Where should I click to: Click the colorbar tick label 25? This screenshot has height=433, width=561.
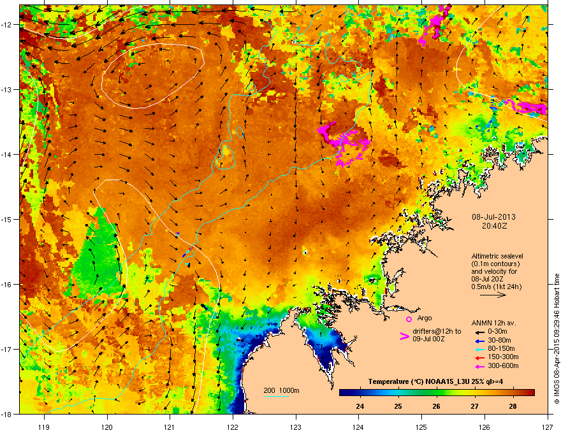[398, 406]
